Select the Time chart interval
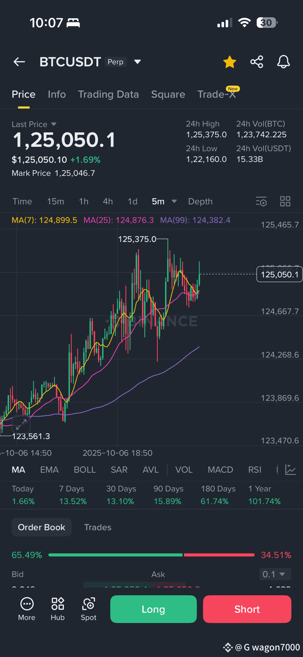The image size is (303, 657). pos(22,202)
